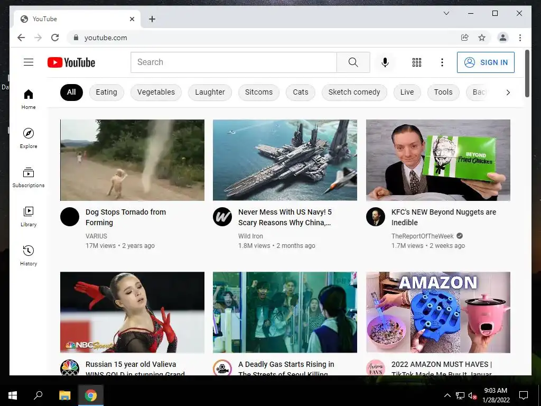Click the muted volume tray icon
Image resolution: width=541 pixels, height=406 pixels.
472,395
